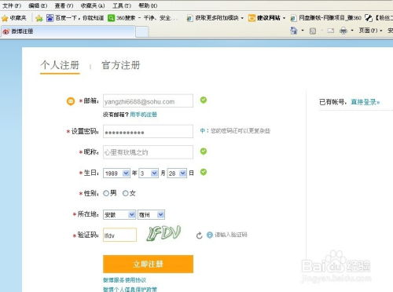
Task: Select the 女 gender radio button
Action: (x=126, y=193)
